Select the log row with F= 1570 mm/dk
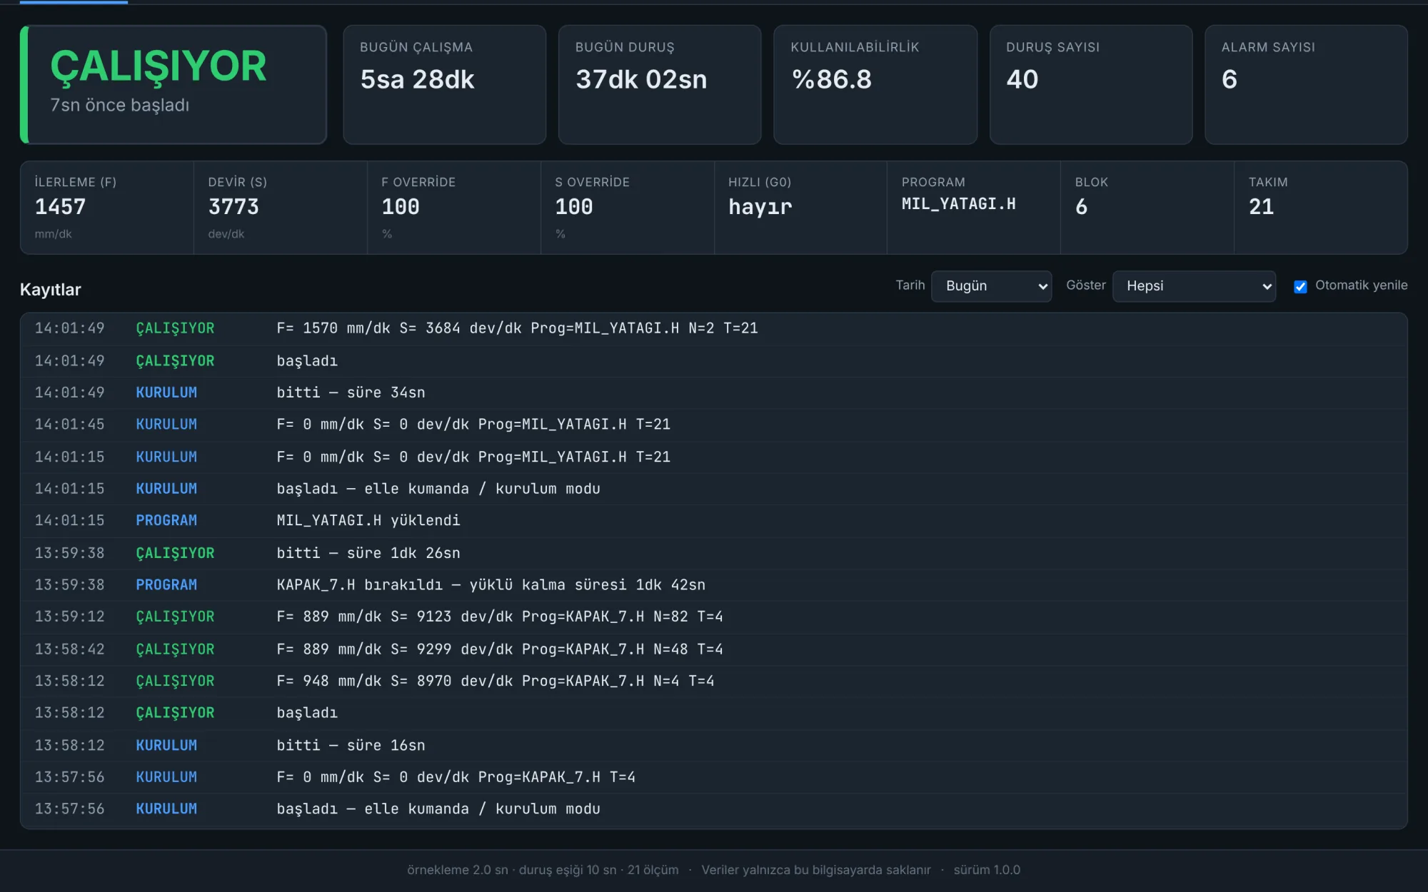This screenshot has height=892, width=1428. click(x=714, y=328)
